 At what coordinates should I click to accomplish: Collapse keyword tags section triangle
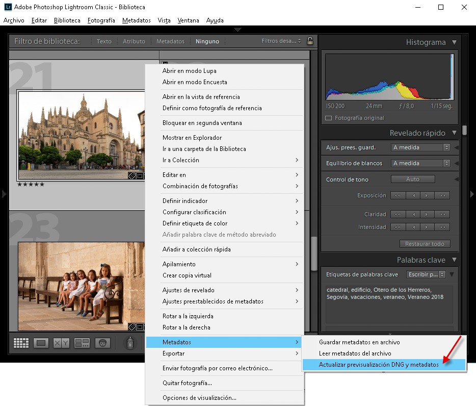click(x=452, y=274)
